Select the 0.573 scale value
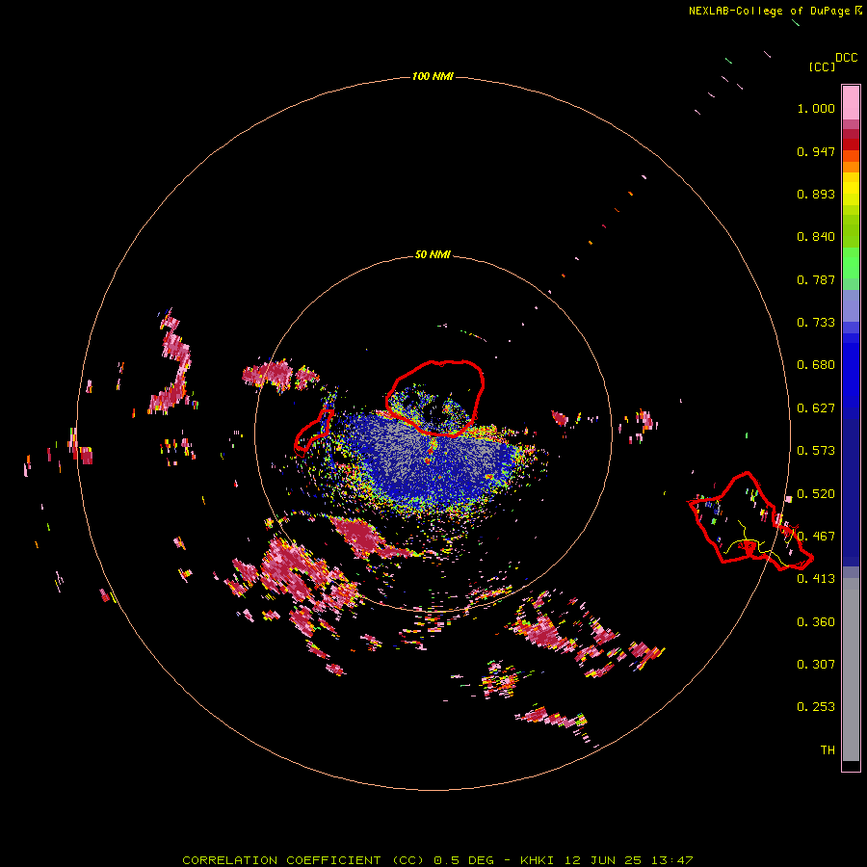 [816, 451]
